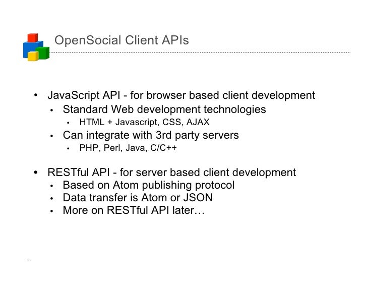The width and height of the screenshot is (367, 284).
Task: Click "RESTful API - for server based client development" bullet
Action: 171,173
